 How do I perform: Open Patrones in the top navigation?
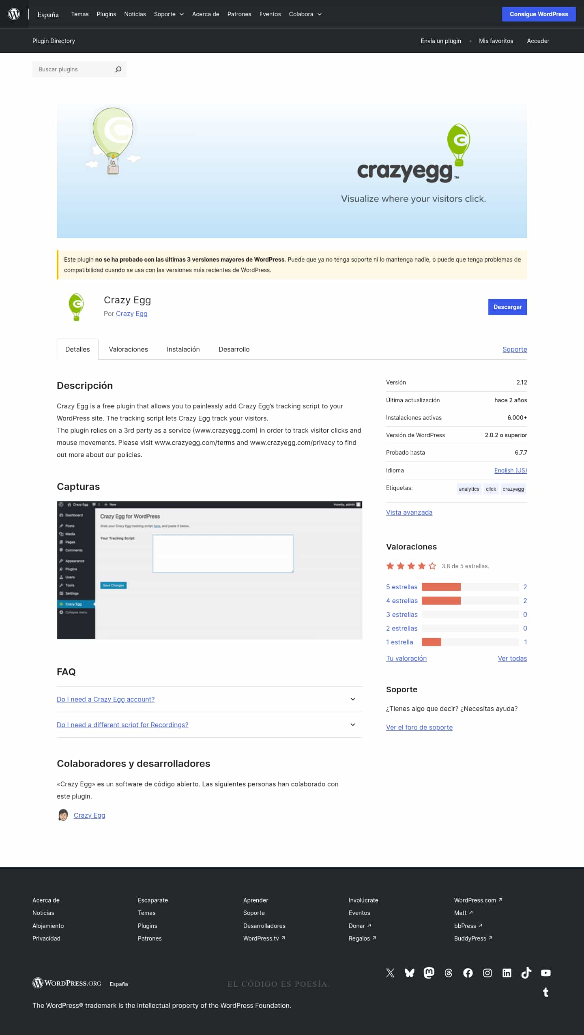point(239,14)
